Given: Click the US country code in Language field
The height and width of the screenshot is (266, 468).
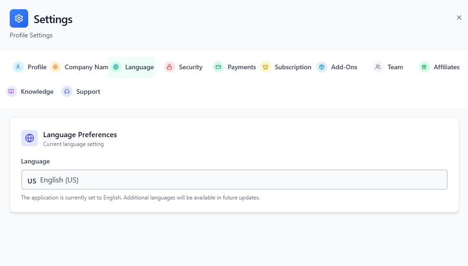Looking at the screenshot, I should (x=32, y=181).
